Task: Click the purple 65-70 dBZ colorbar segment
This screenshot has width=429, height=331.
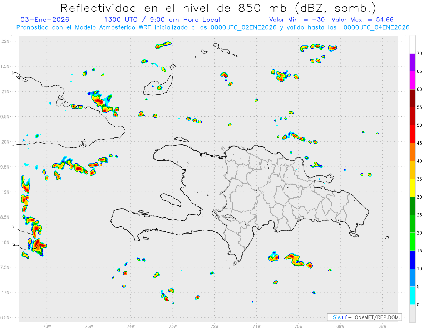Action: point(412,62)
